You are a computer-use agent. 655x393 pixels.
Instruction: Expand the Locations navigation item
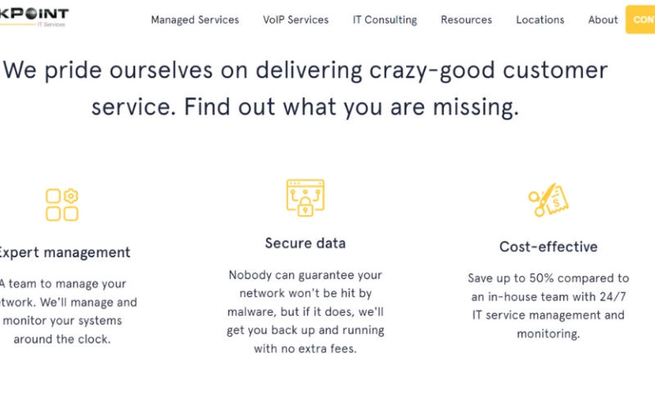pos(540,20)
